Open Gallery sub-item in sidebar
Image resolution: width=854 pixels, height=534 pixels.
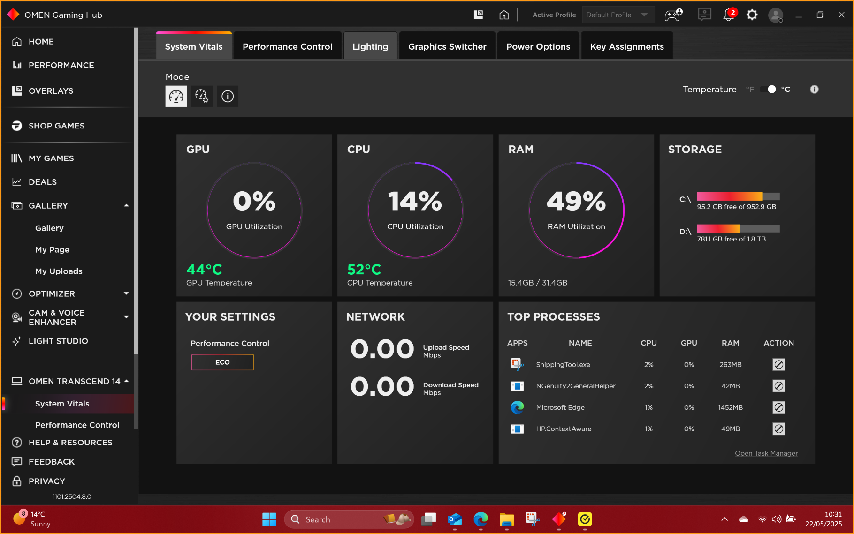tap(49, 228)
